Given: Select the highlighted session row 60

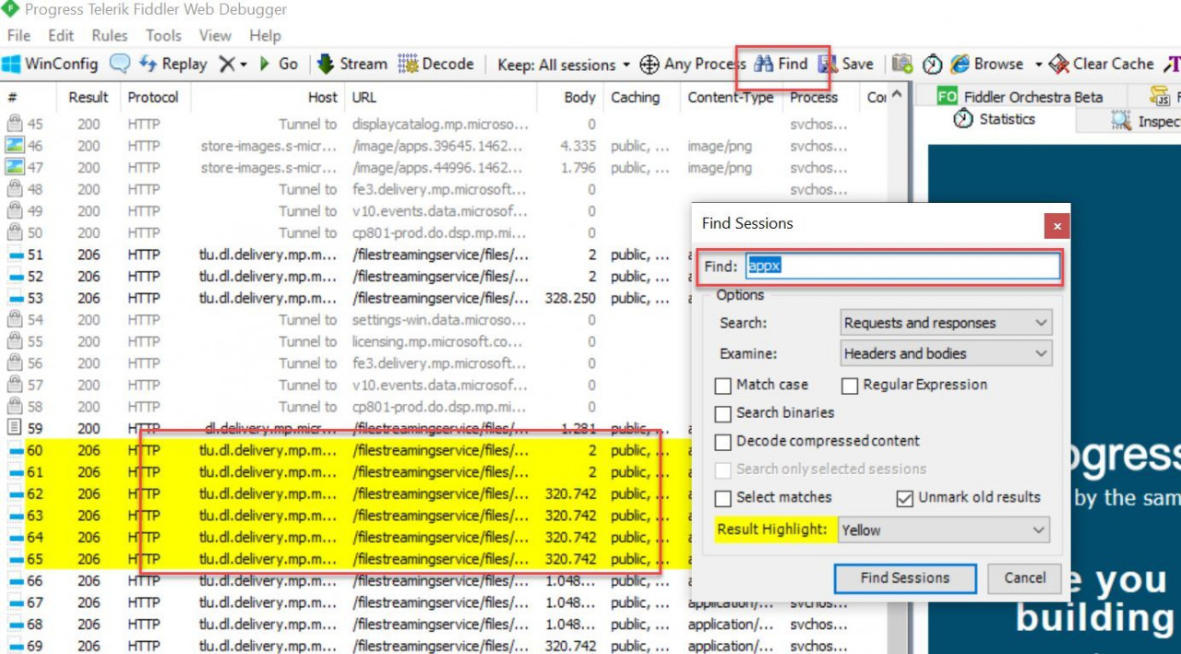Looking at the screenshot, I should [x=346, y=450].
